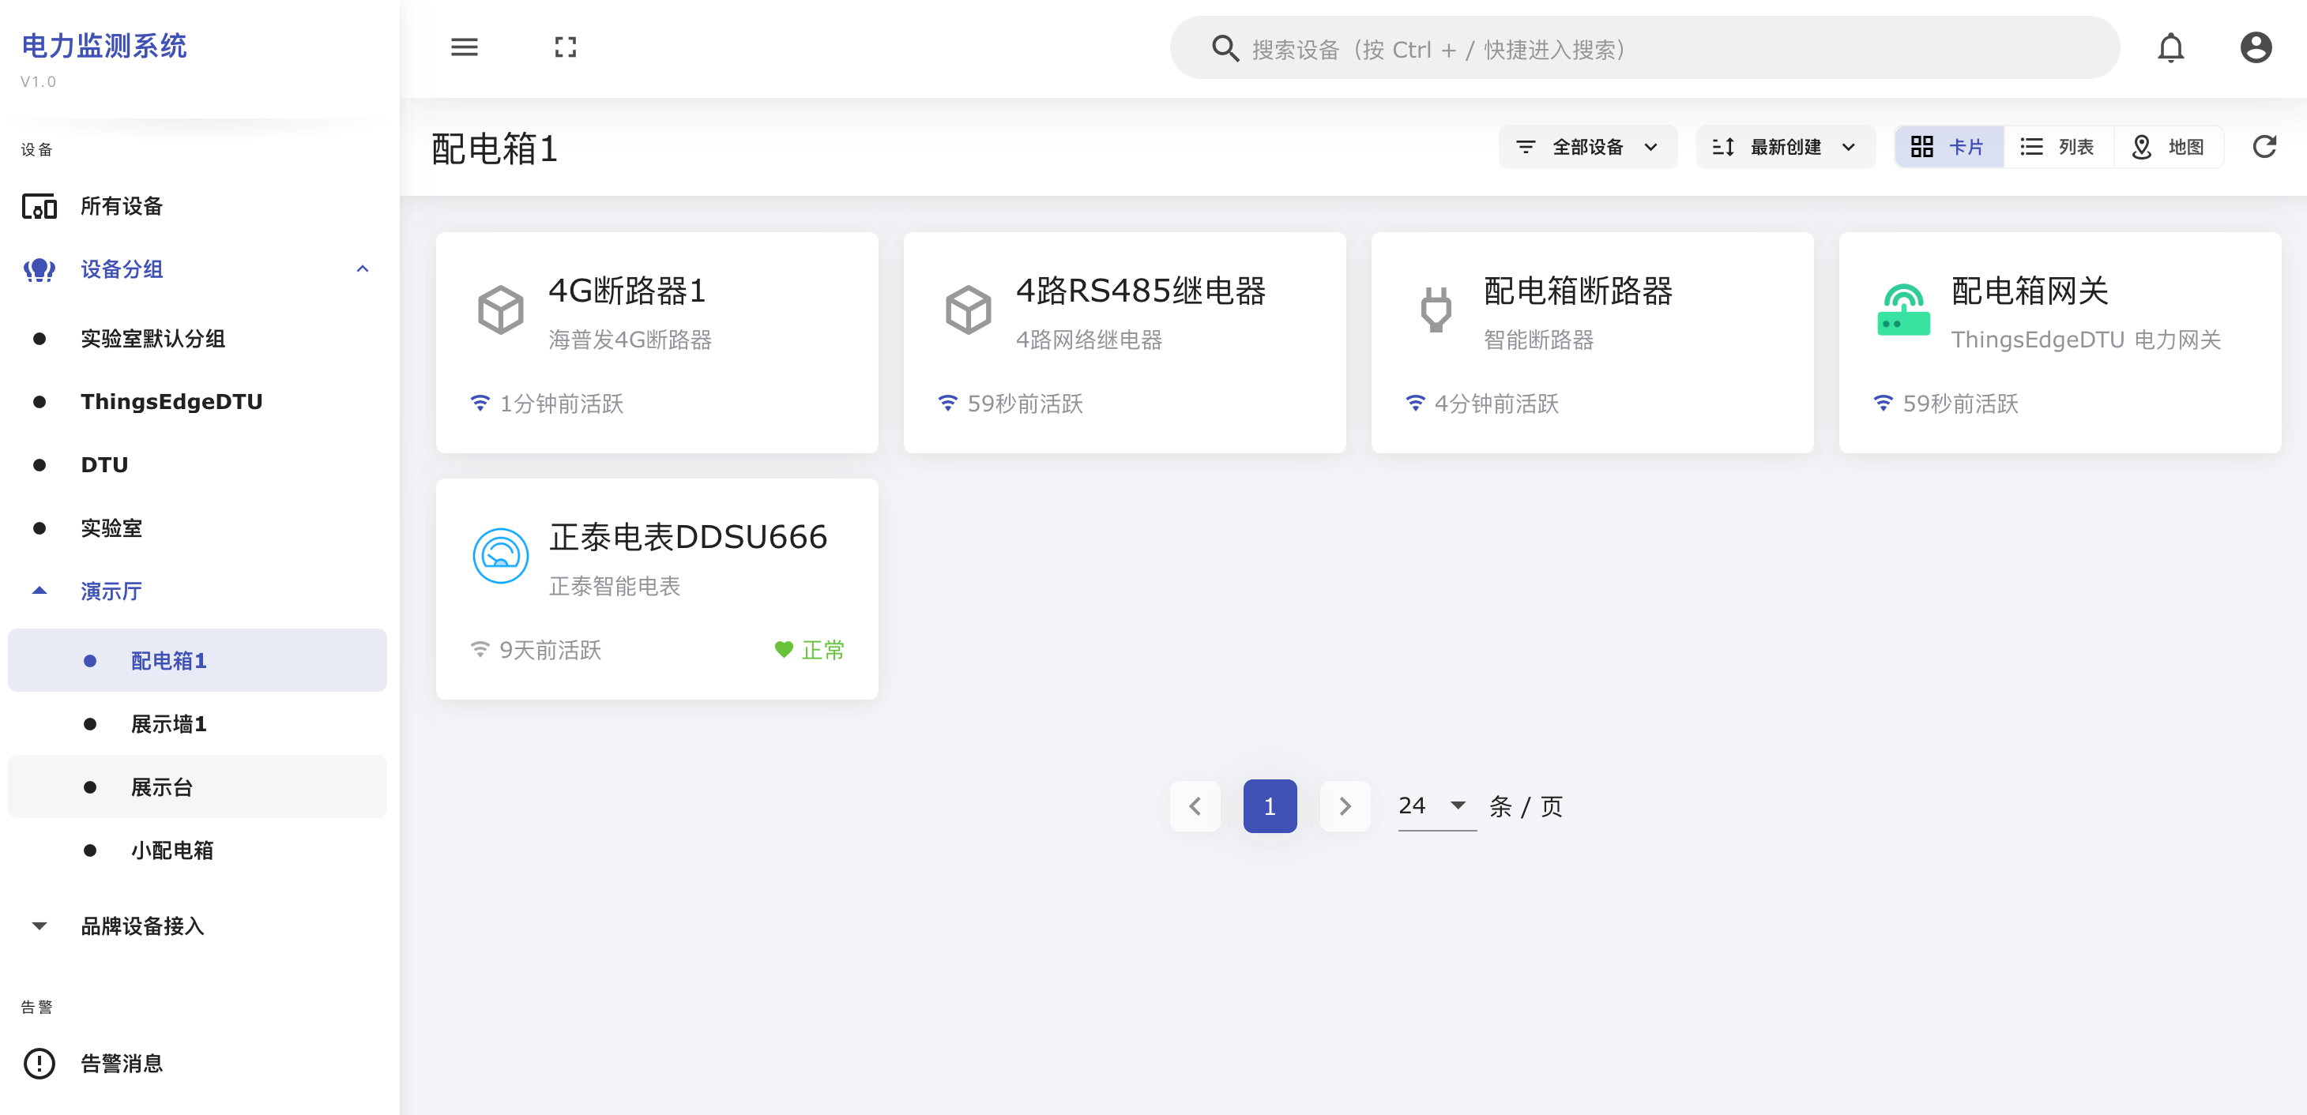Screen dimensions: 2307x1115
Task: Select page 1 pagination button
Action: coord(1269,806)
